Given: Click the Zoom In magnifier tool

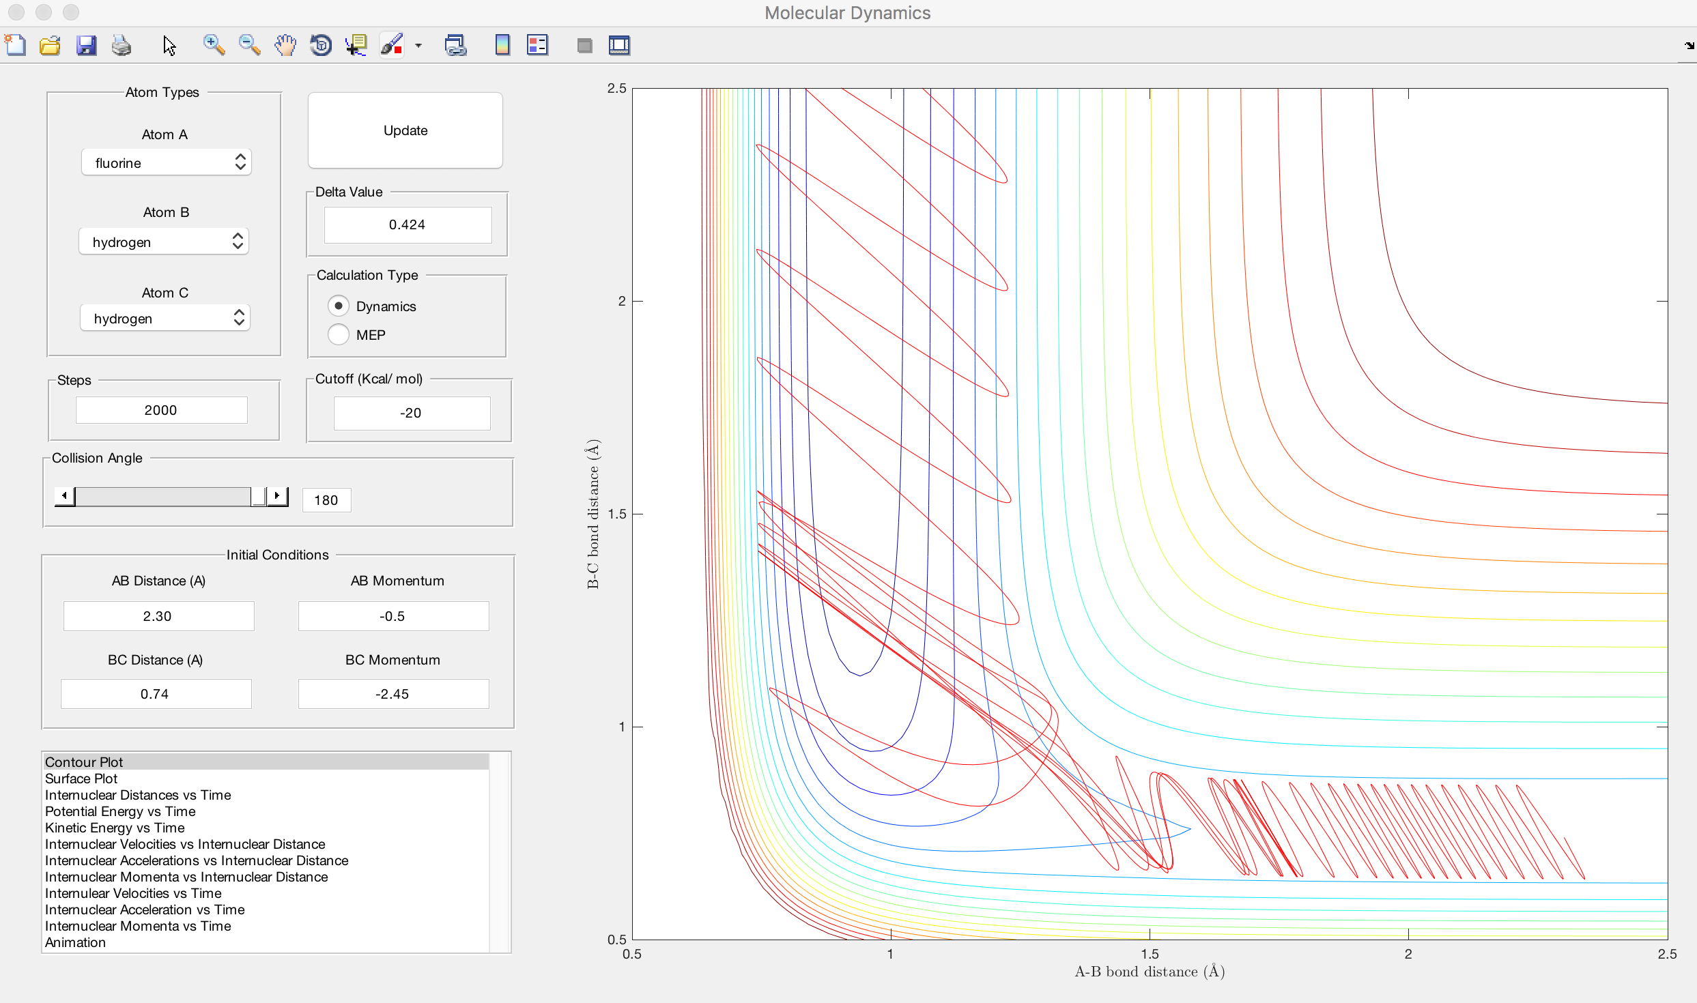Looking at the screenshot, I should (x=213, y=46).
